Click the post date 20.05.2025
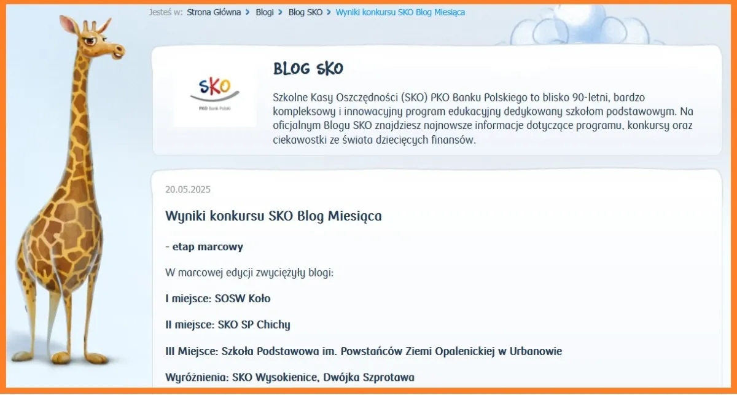The image size is (737, 395). pos(188,189)
